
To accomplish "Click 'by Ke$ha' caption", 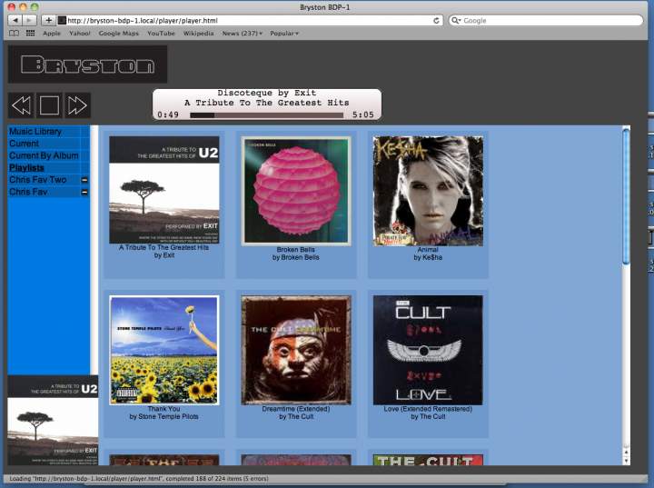I will click(x=428, y=257).
